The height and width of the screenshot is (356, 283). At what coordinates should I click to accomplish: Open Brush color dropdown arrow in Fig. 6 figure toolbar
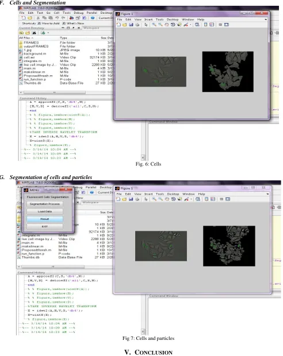pos(190,25)
